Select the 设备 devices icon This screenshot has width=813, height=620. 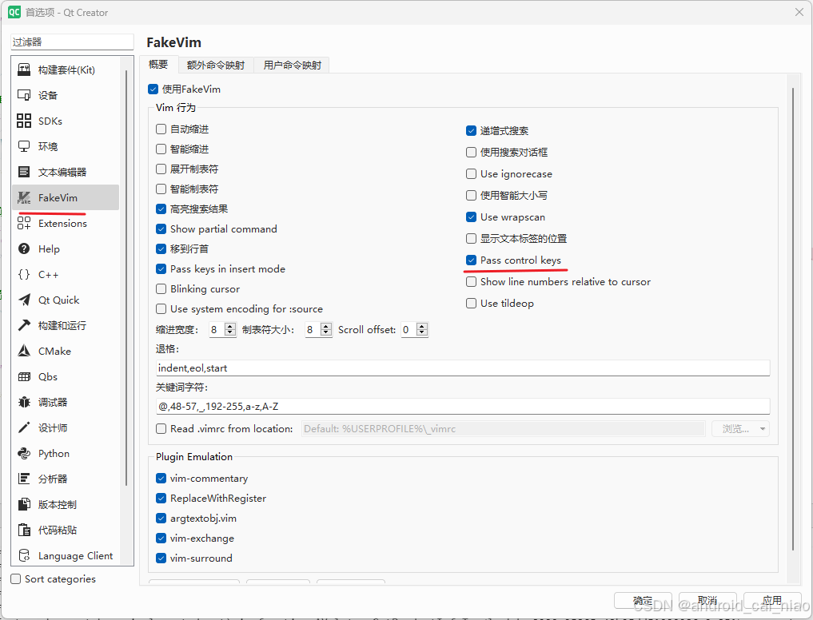[24, 95]
